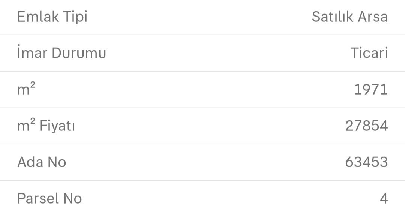405x216 pixels.
Task: Select the "Satılık Arsa" value
Action: (349, 17)
